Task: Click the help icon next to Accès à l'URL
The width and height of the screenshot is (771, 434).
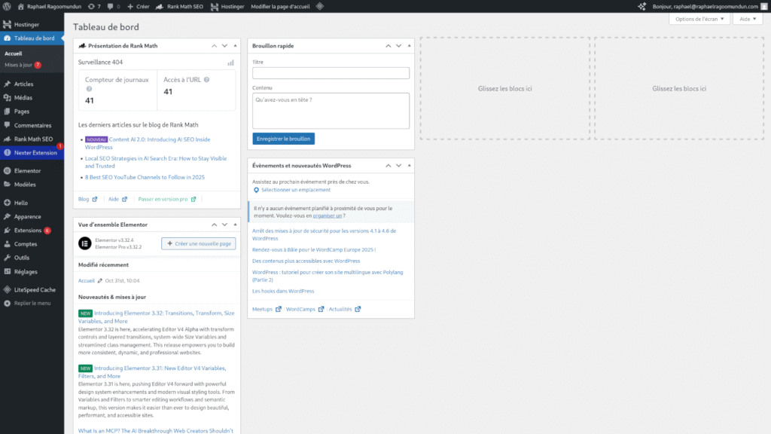Action: (206, 79)
